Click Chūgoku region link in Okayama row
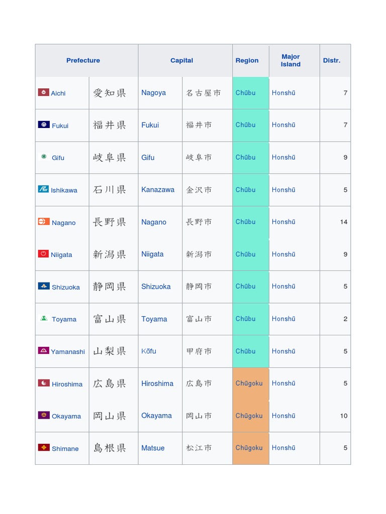The width and height of the screenshot is (386, 514). click(249, 416)
